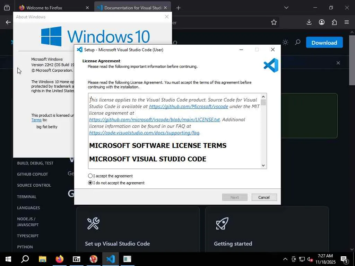Go back in Firefox

coord(8,22)
